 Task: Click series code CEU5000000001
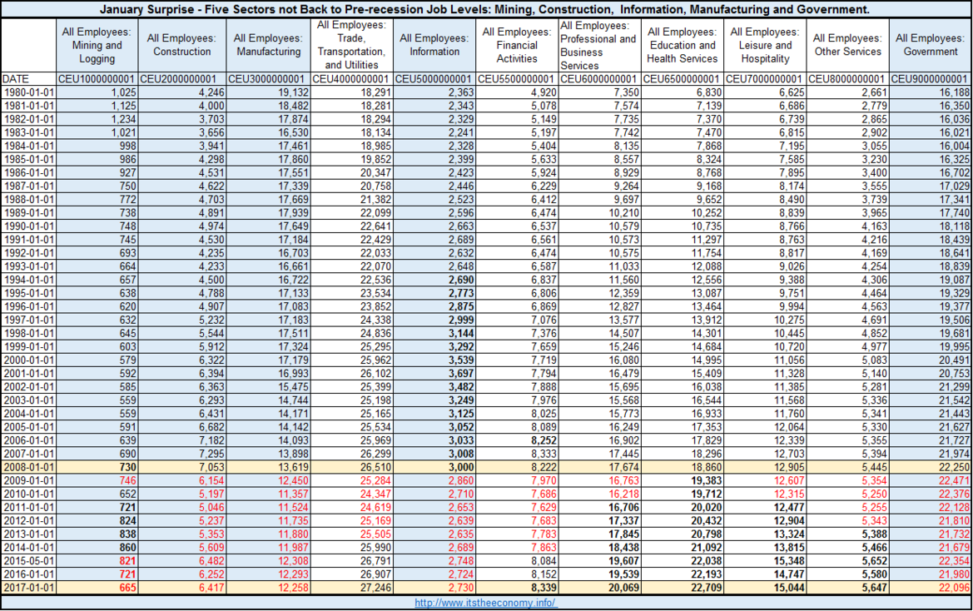pos(434,79)
